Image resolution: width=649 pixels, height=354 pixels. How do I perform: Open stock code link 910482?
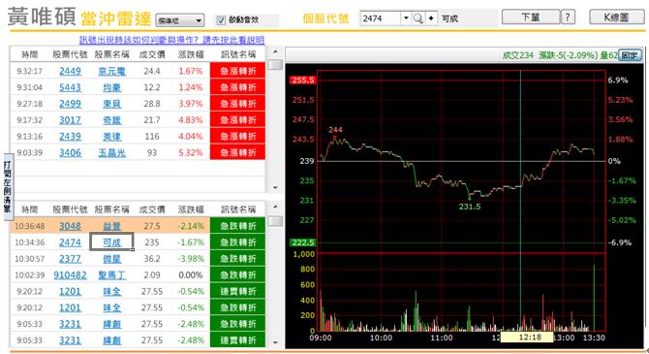pyautogui.click(x=70, y=274)
